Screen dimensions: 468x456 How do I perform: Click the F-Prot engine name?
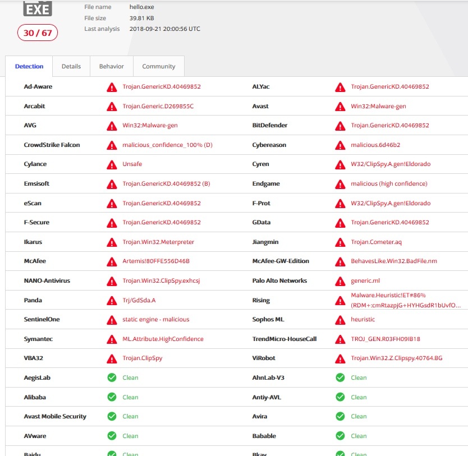coord(261,203)
